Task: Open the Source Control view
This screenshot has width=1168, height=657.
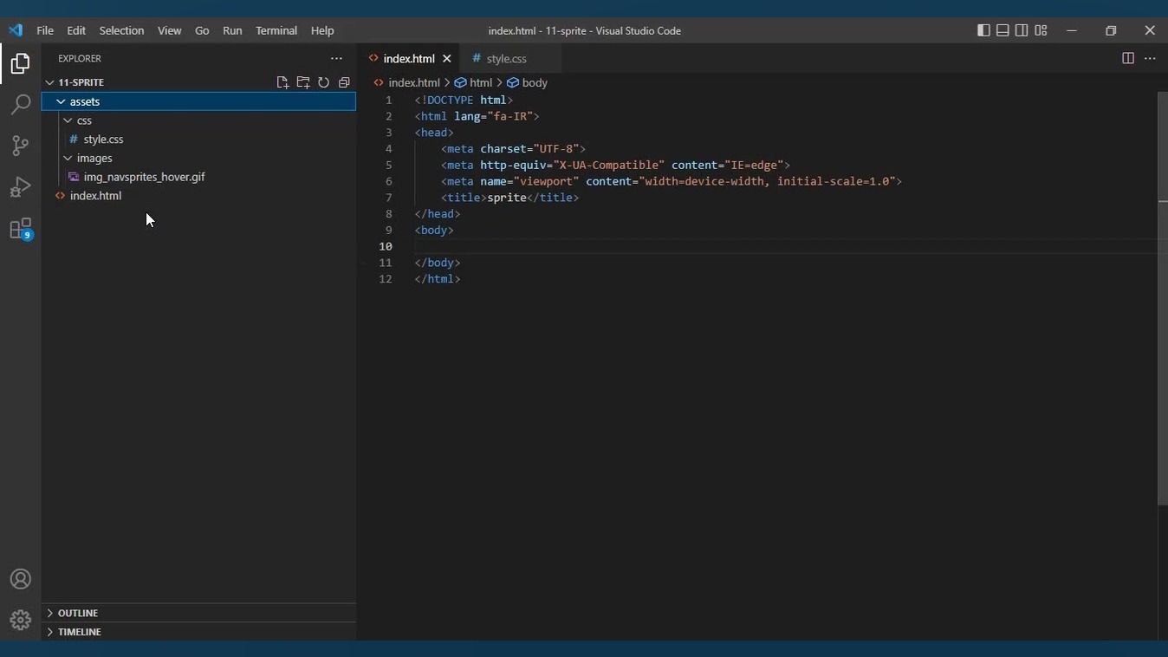Action: (x=20, y=146)
